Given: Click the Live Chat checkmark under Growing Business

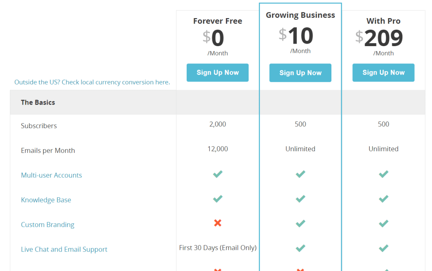Looking at the screenshot, I should [x=300, y=248].
